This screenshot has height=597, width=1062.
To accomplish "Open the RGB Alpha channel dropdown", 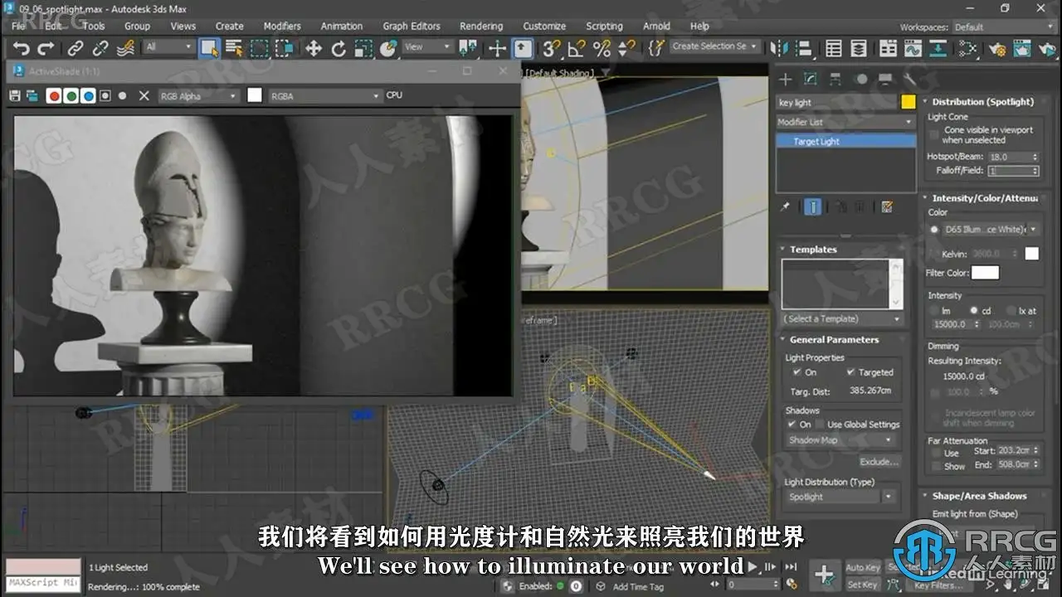I will click(x=198, y=96).
